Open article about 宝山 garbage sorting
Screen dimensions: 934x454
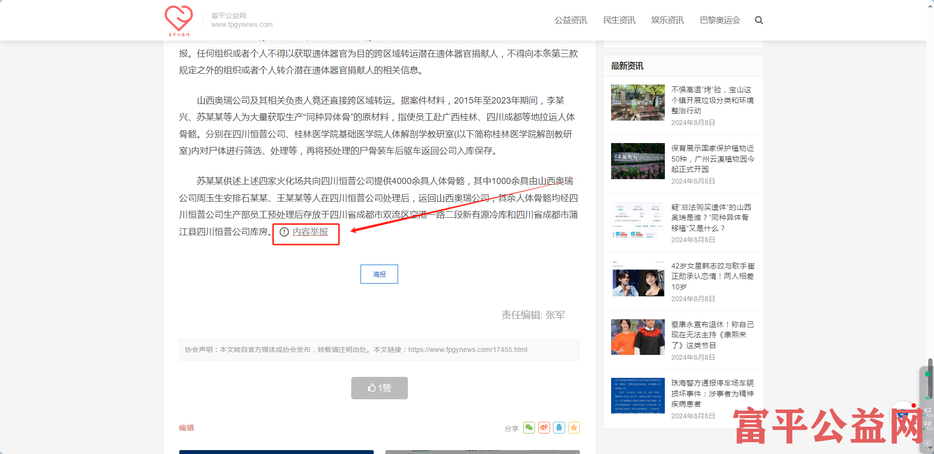tap(712, 100)
